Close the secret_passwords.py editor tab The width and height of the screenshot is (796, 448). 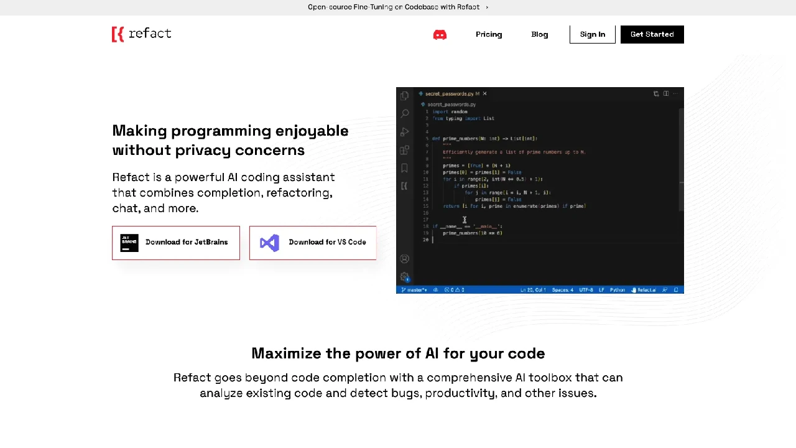[485, 94]
